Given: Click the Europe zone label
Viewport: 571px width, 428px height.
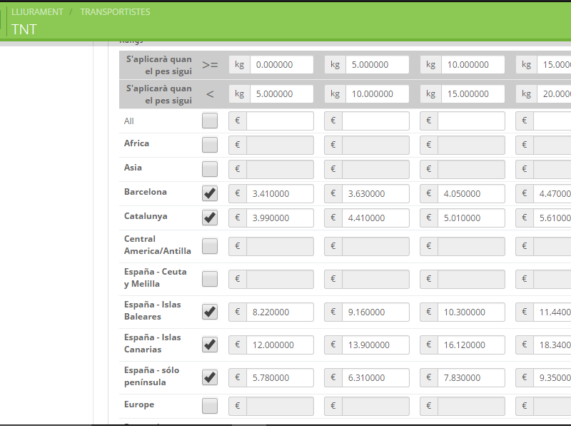Looking at the screenshot, I should pos(139,404).
